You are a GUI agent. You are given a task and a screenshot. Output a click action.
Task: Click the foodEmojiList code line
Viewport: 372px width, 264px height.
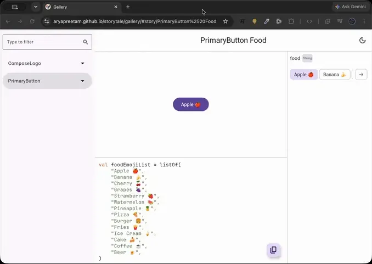tap(140, 165)
